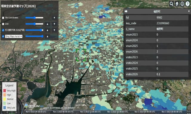Screen dimensions: 191x114
Task: Move Tile Coordinates layer down with arrow
Action: (x=54, y=18)
